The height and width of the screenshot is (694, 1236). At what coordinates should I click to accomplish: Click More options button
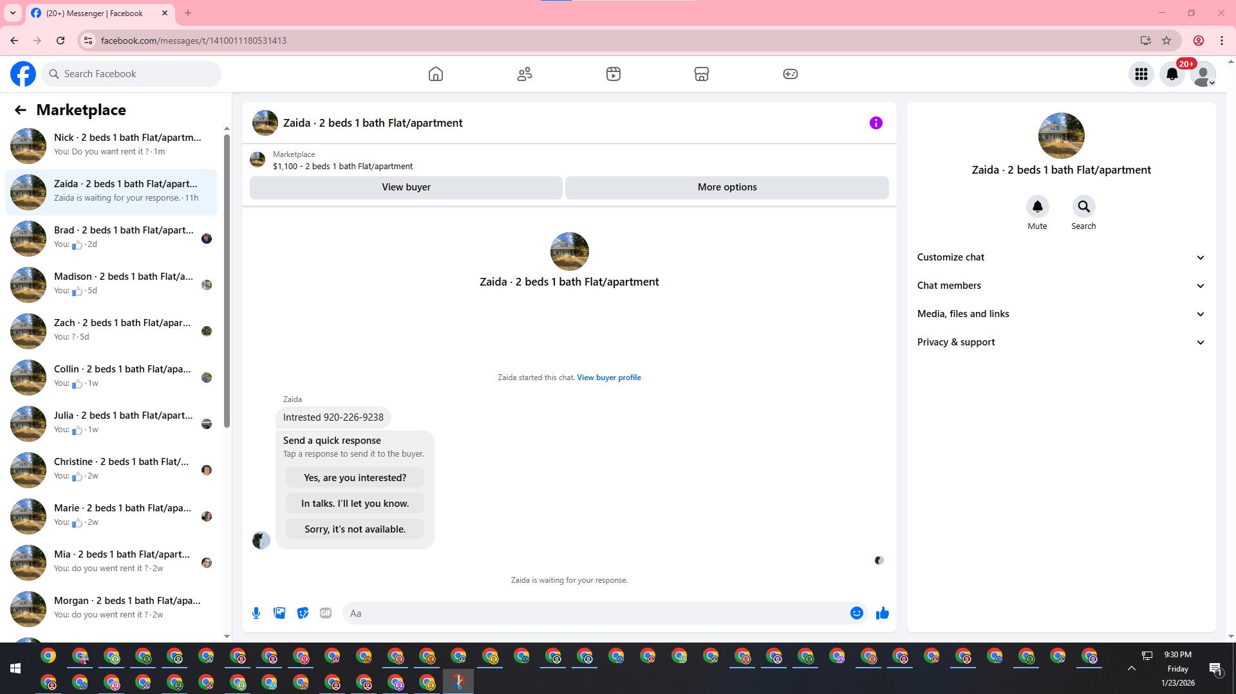click(x=727, y=187)
